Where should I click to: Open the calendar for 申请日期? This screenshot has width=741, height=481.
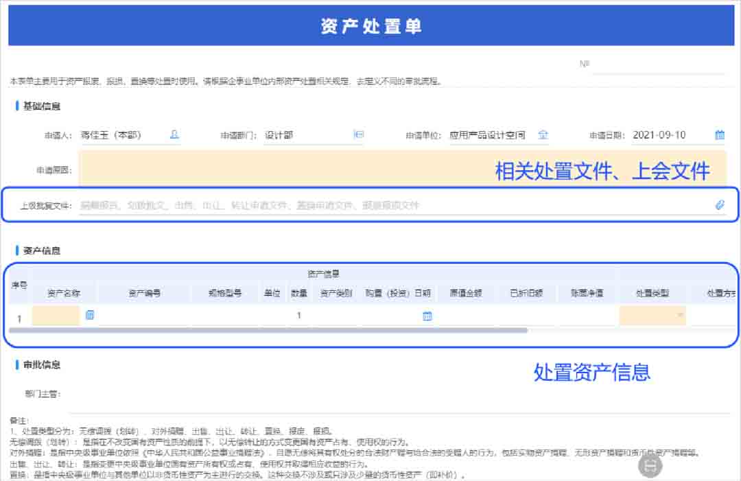coord(719,135)
